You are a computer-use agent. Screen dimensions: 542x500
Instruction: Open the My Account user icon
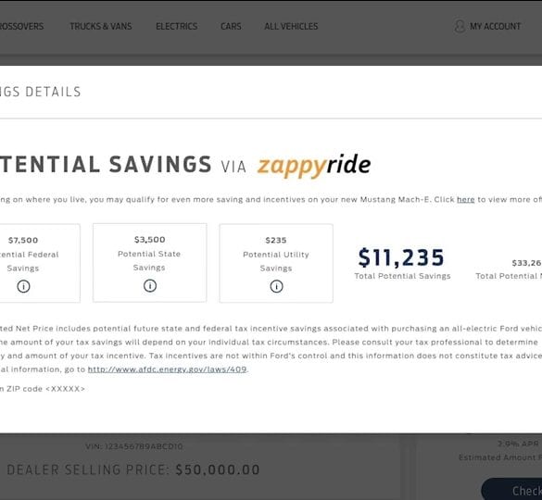coord(460,26)
